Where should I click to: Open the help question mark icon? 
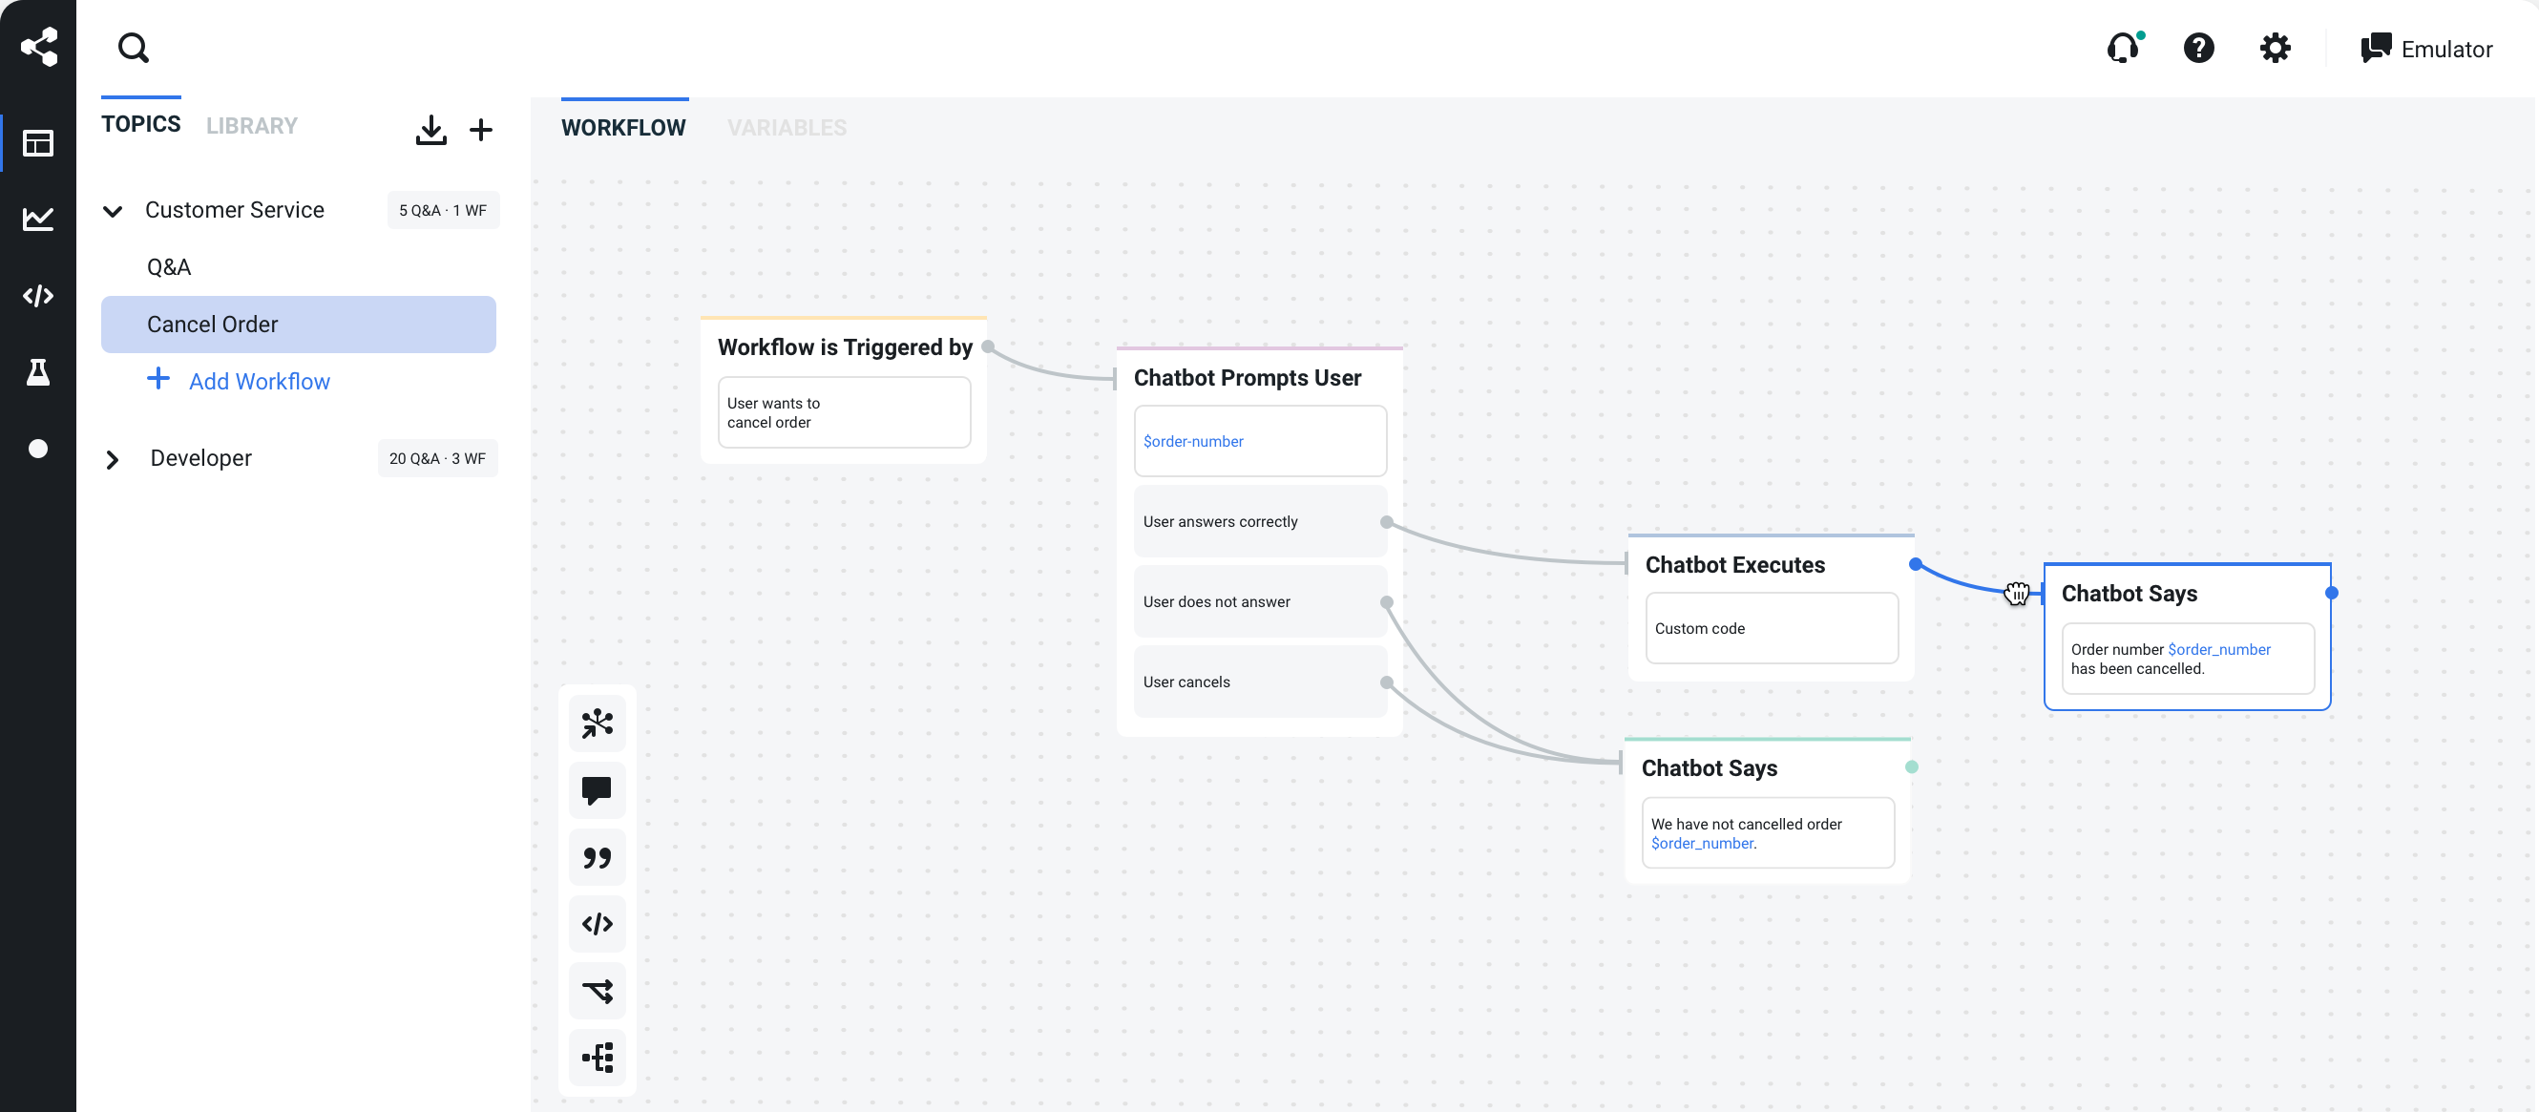click(x=2198, y=48)
